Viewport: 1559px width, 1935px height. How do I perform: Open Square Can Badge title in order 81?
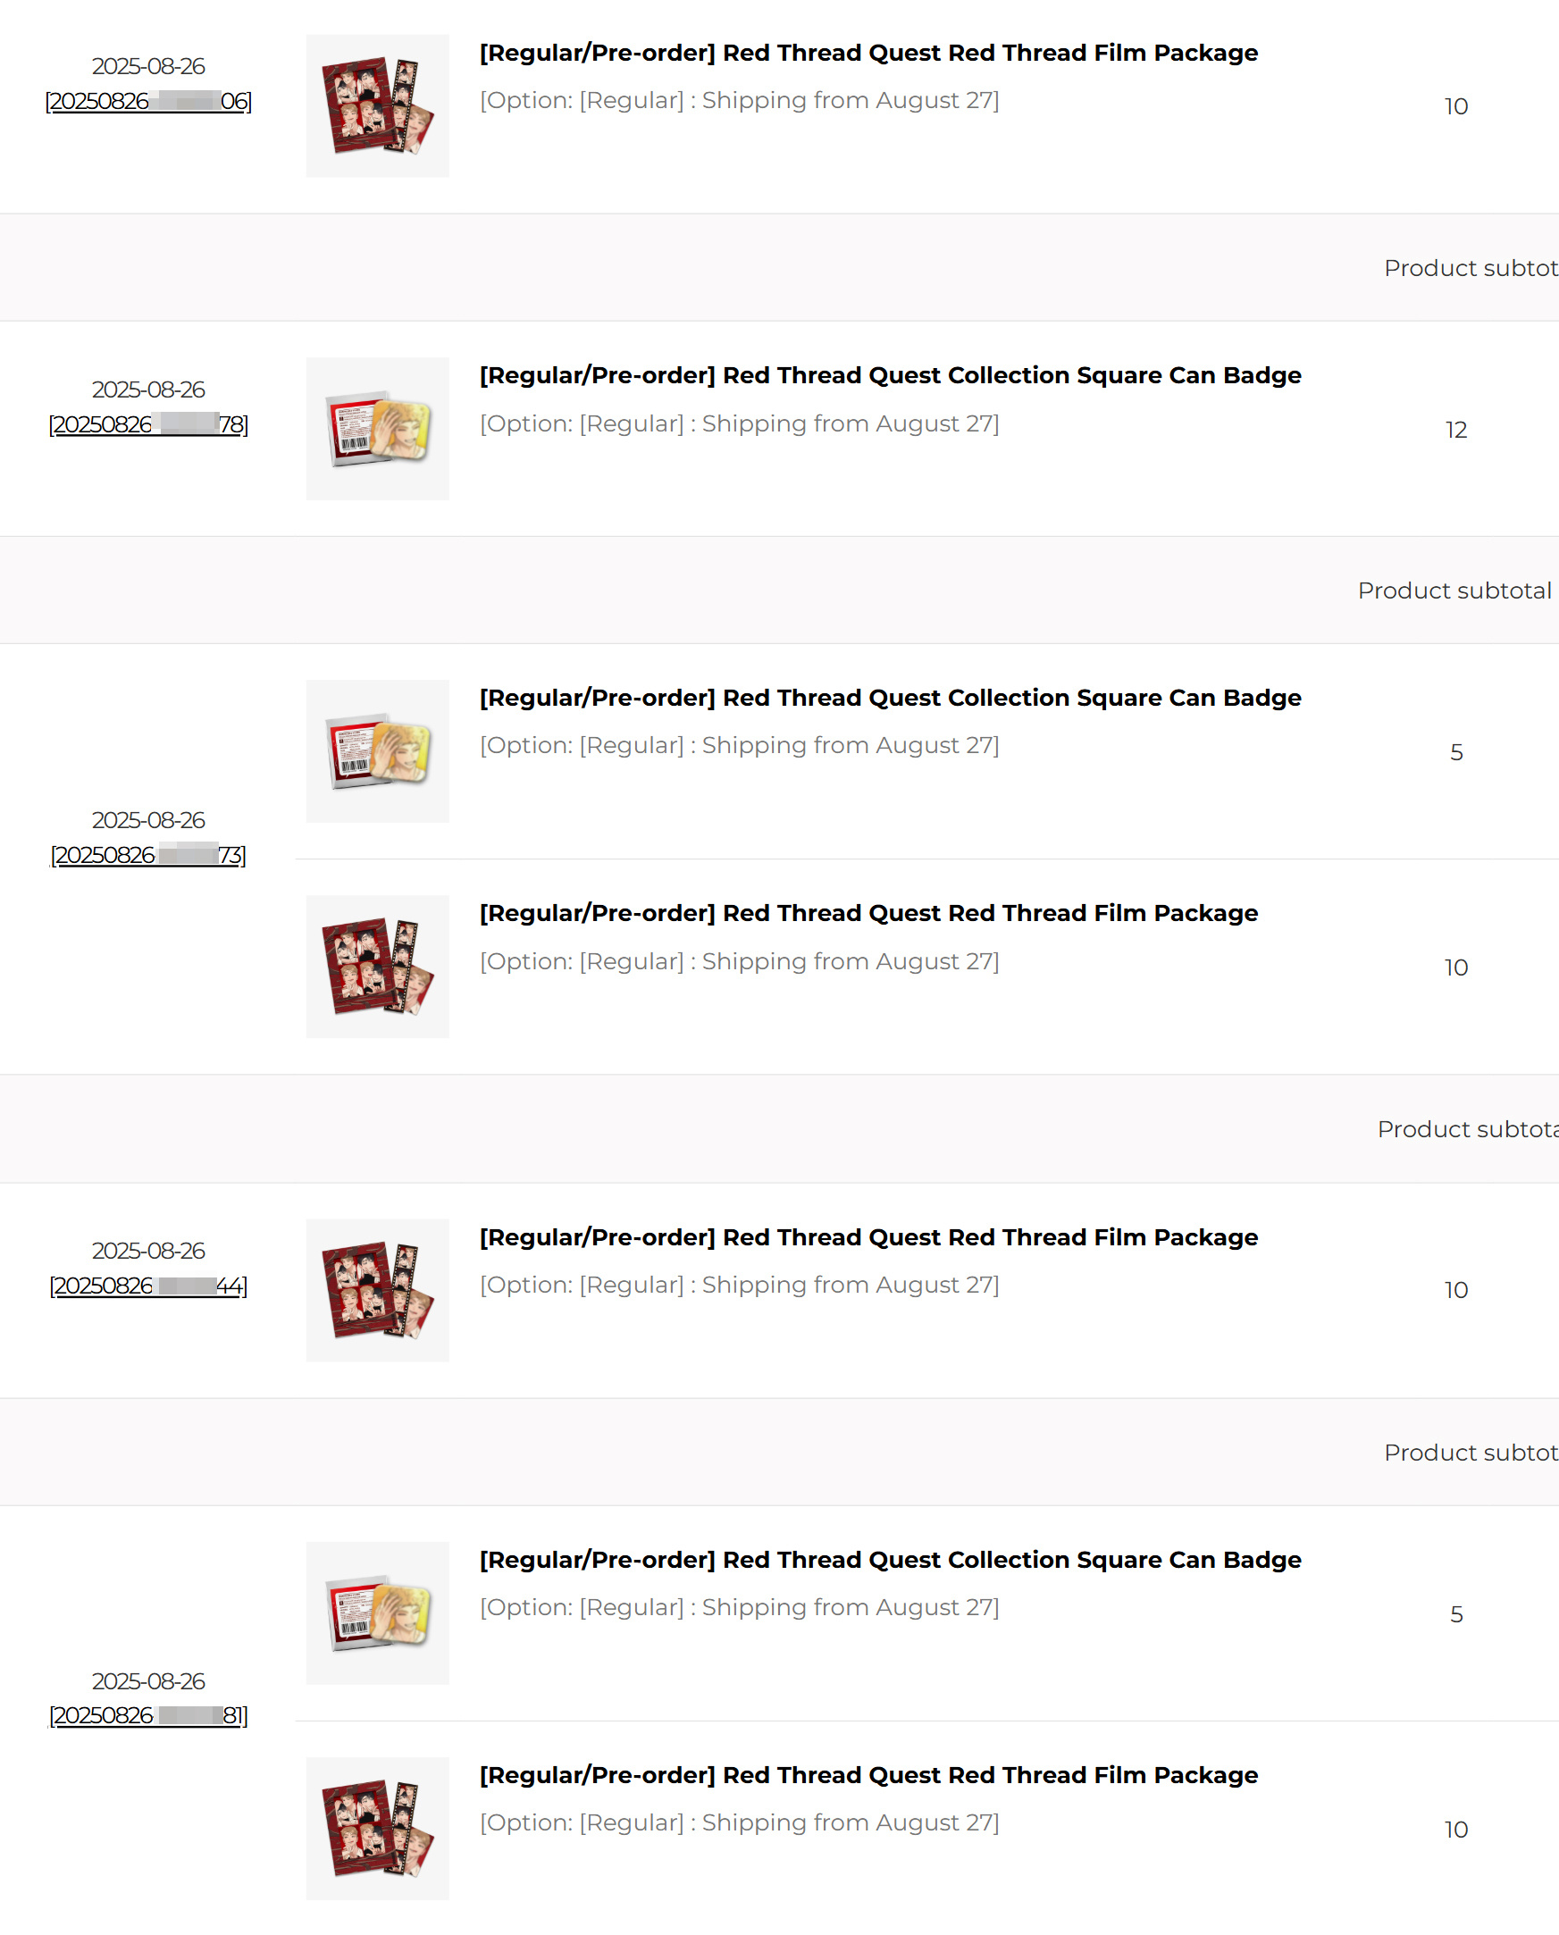click(890, 1560)
